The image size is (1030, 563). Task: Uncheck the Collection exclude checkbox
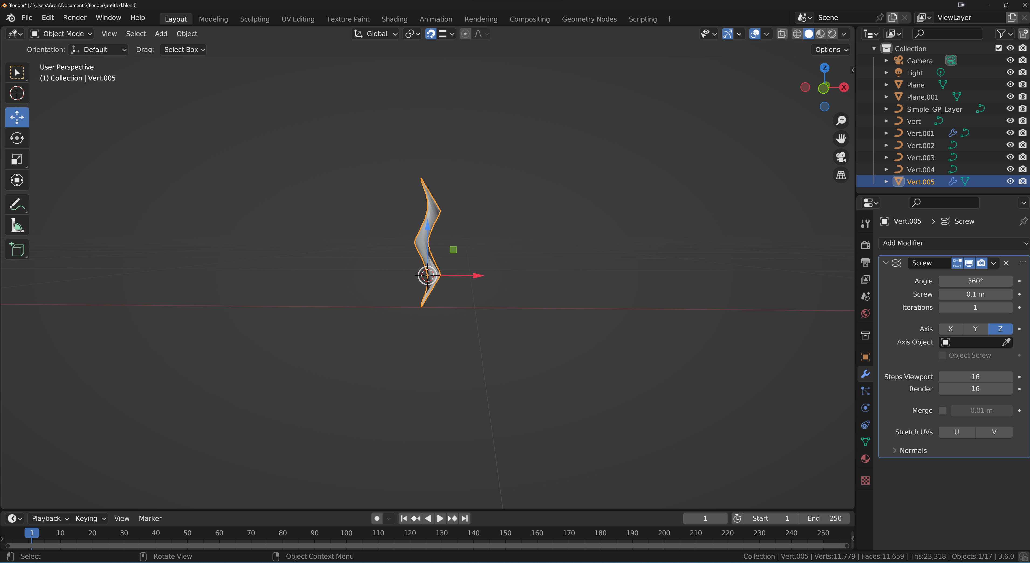998,48
